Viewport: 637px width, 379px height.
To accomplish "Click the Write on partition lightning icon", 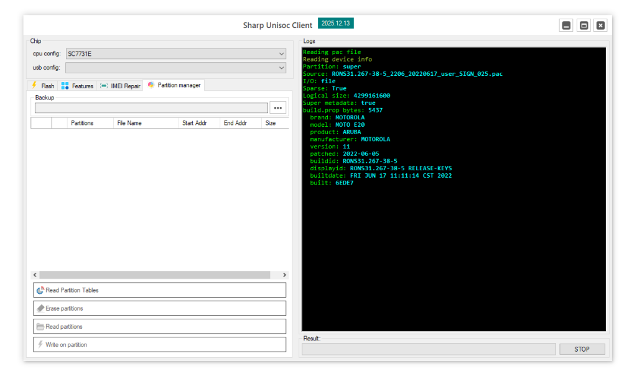I will coord(40,344).
